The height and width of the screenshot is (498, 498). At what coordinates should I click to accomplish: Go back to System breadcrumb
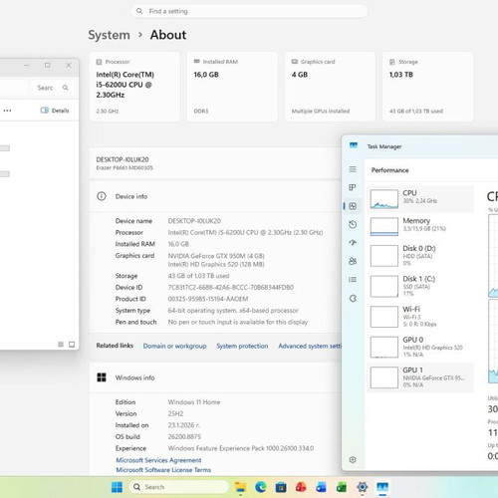(x=109, y=35)
